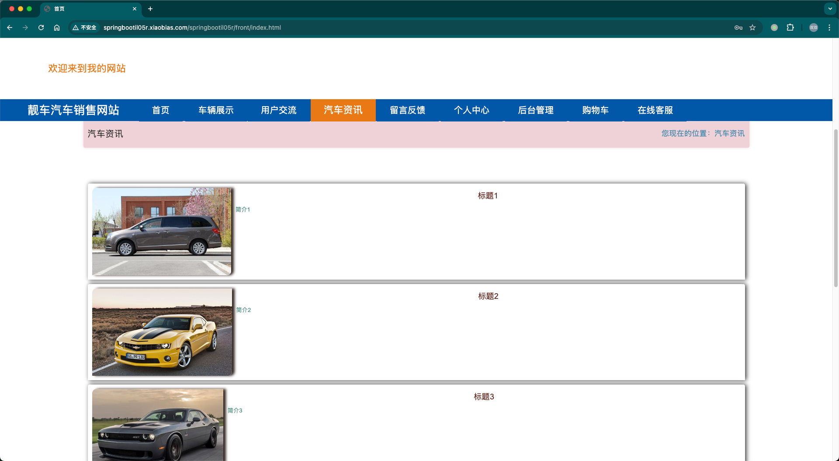Reload the page with the refresh icon

coord(41,28)
